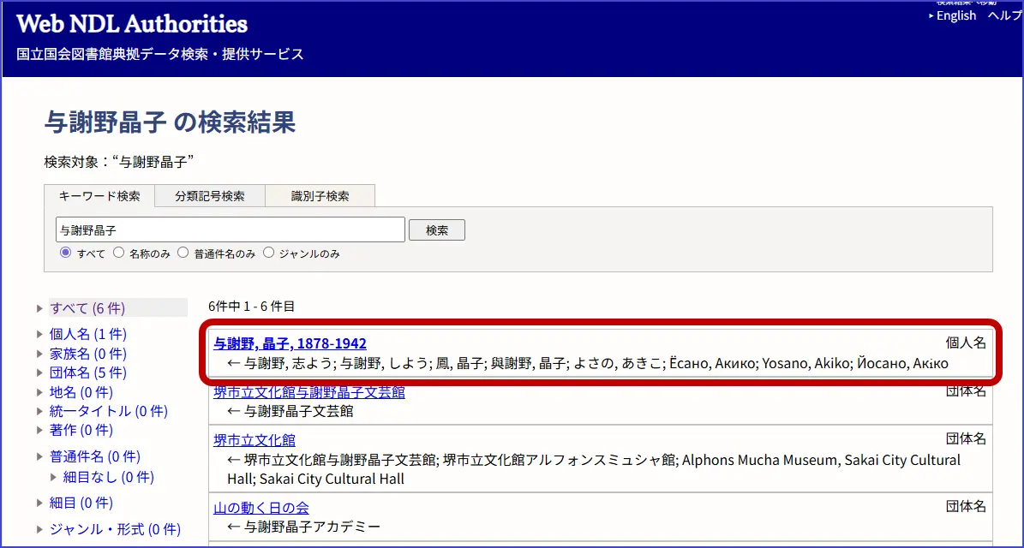
Task: Select the 普通件名のみ radio option
Action: (183, 253)
